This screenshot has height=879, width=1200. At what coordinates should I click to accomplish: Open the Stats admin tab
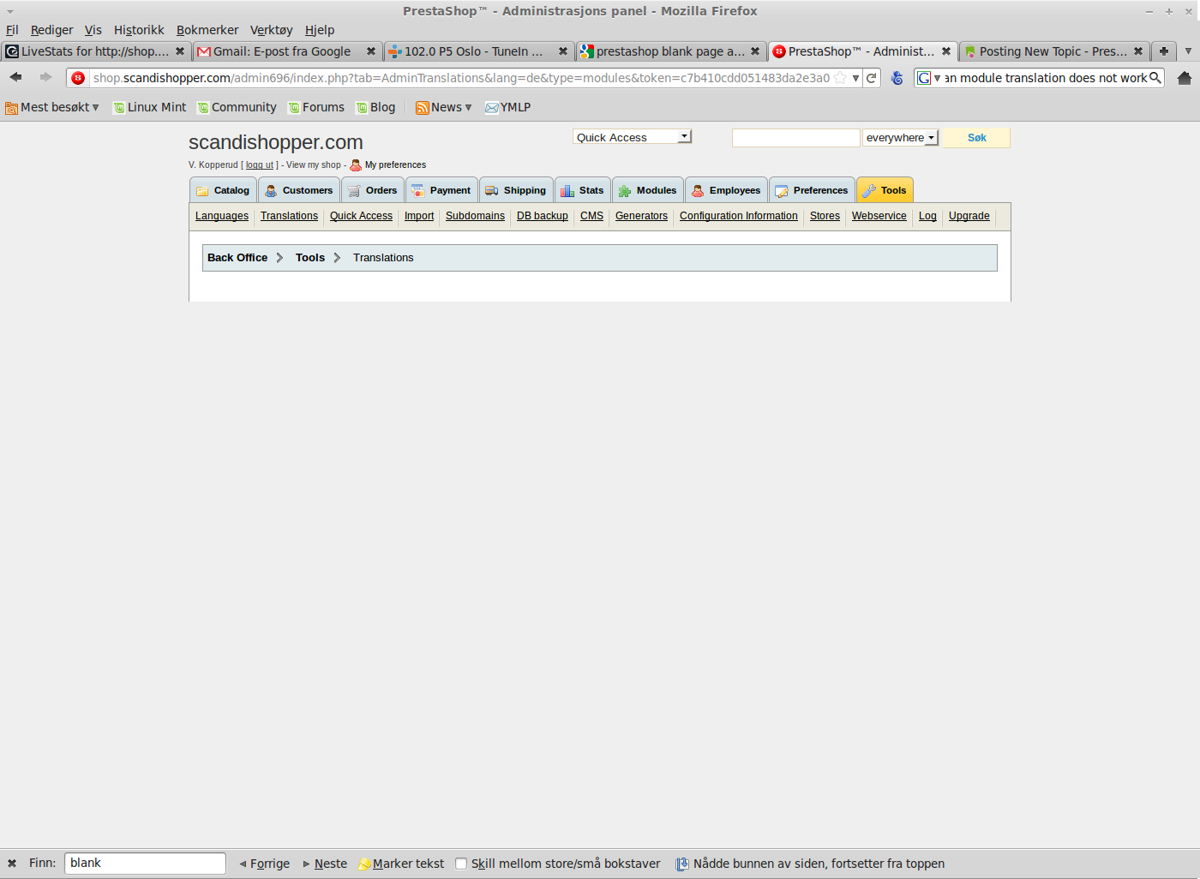pos(583,190)
